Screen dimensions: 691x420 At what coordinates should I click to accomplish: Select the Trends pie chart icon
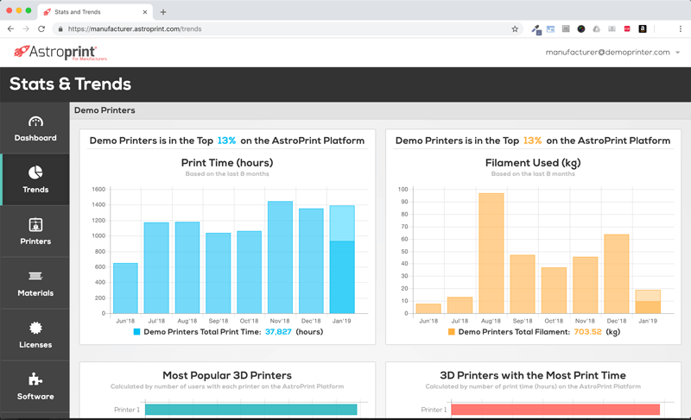click(x=35, y=172)
